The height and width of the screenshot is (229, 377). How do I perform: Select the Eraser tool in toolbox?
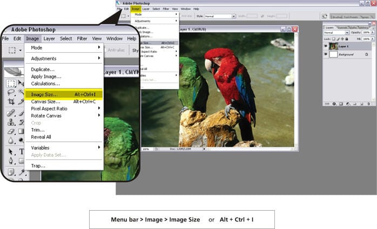coord(11,131)
